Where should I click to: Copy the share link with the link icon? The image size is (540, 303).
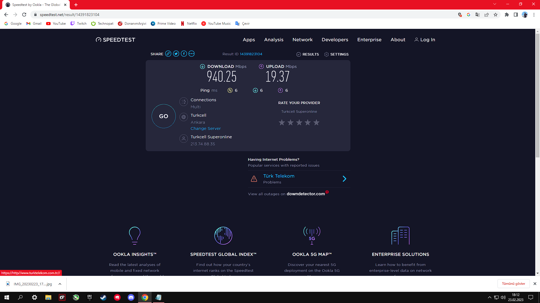pyautogui.click(x=168, y=54)
